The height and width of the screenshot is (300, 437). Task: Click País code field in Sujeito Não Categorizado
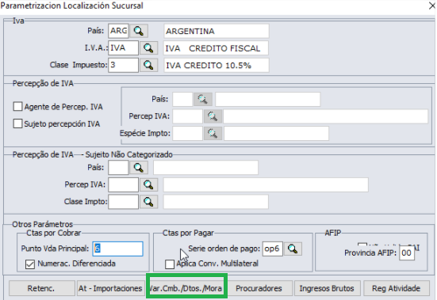[x=118, y=168]
